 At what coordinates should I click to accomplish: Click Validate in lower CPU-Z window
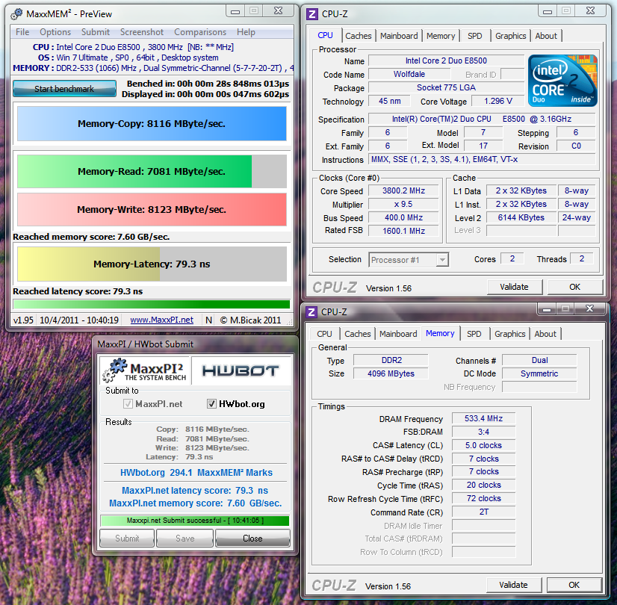(514, 585)
